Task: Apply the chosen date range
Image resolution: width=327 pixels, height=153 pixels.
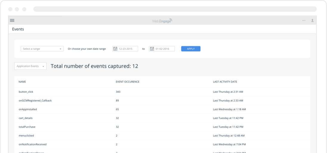Action: point(191,49)
